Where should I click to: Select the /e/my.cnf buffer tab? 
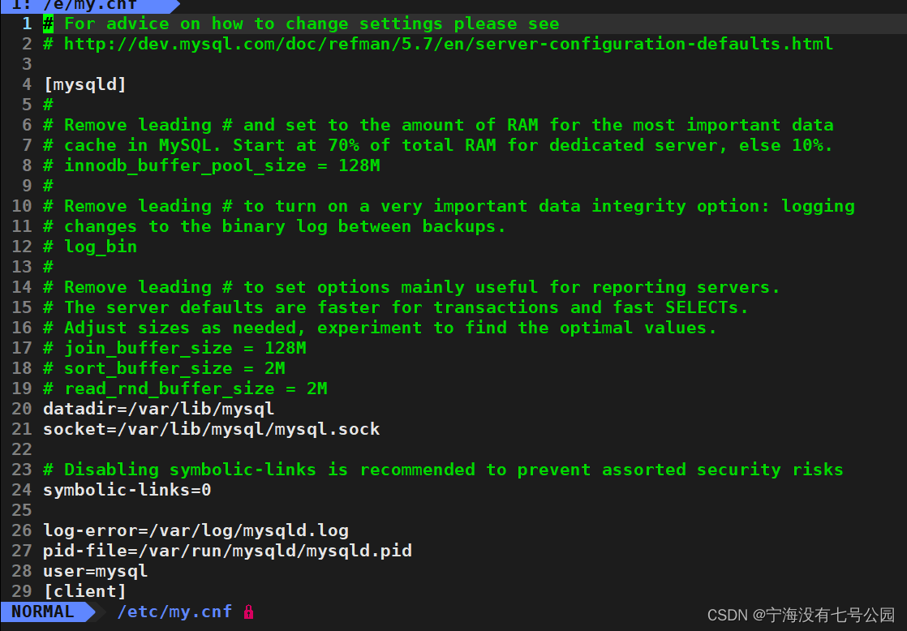pos(75,5)
